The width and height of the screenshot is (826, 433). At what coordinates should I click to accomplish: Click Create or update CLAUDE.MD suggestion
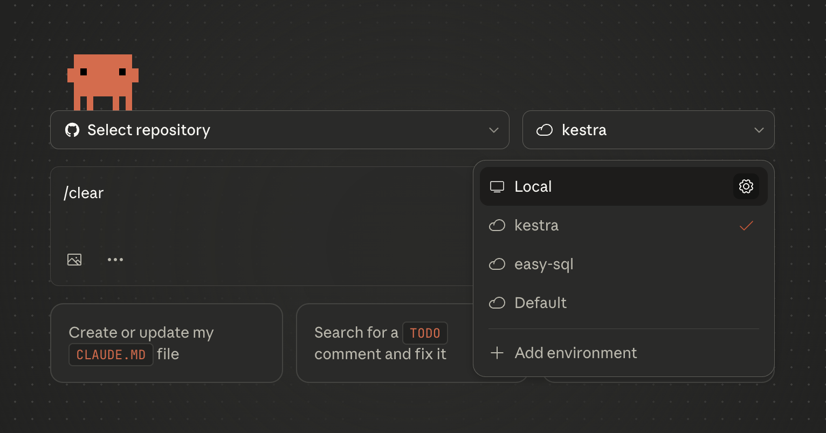(166, 343)
